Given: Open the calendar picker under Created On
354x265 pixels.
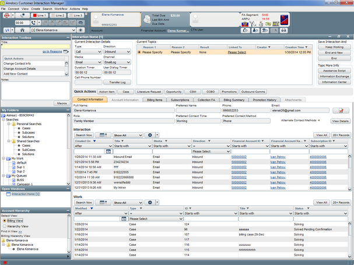Looking at the screenshot, I should (108, 151).
